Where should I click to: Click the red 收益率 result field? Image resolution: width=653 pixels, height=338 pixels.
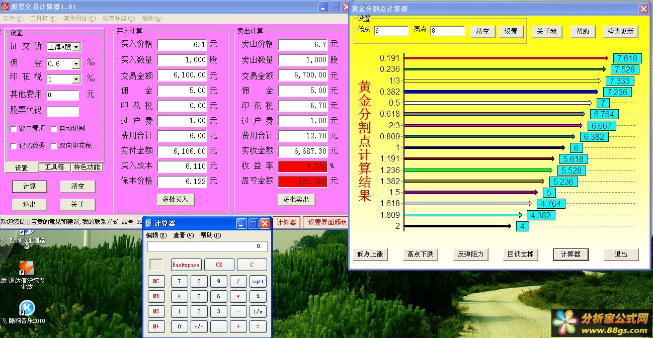303,166
